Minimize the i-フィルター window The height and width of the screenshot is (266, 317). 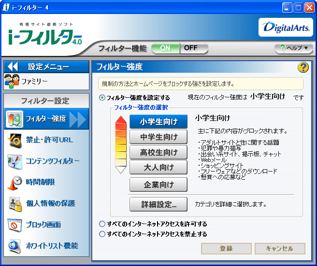click(x=287, y=8)
